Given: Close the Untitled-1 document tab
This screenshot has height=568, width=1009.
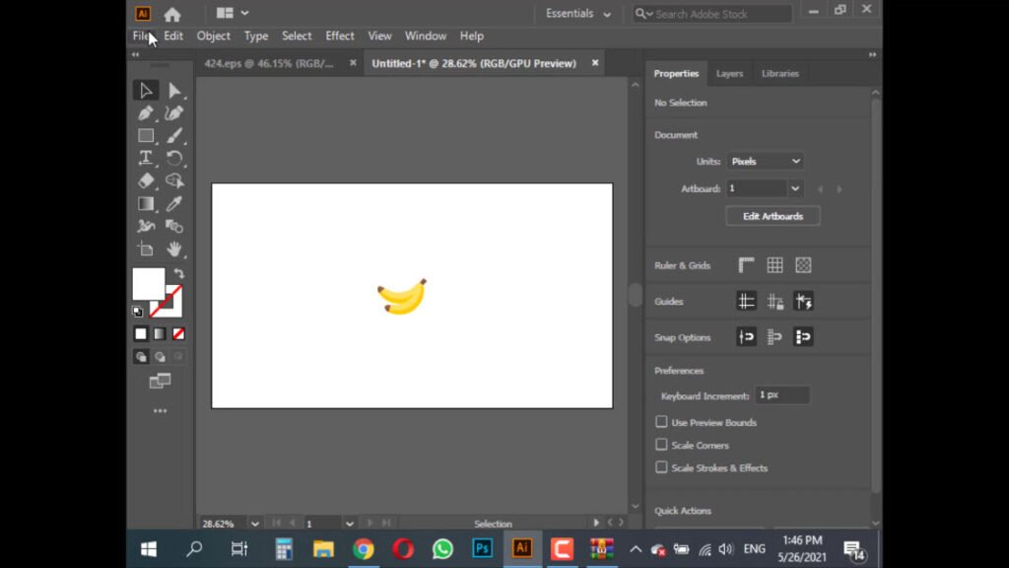Looking at the screenshot, I should pos(595,63).
